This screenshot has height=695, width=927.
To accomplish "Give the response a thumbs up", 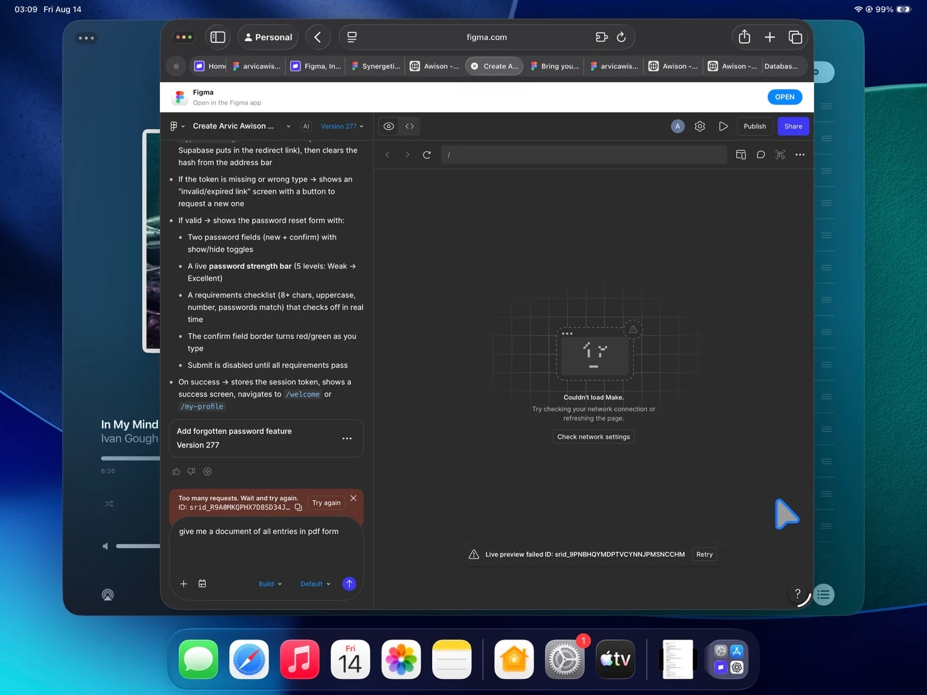I will click(176, 472).
